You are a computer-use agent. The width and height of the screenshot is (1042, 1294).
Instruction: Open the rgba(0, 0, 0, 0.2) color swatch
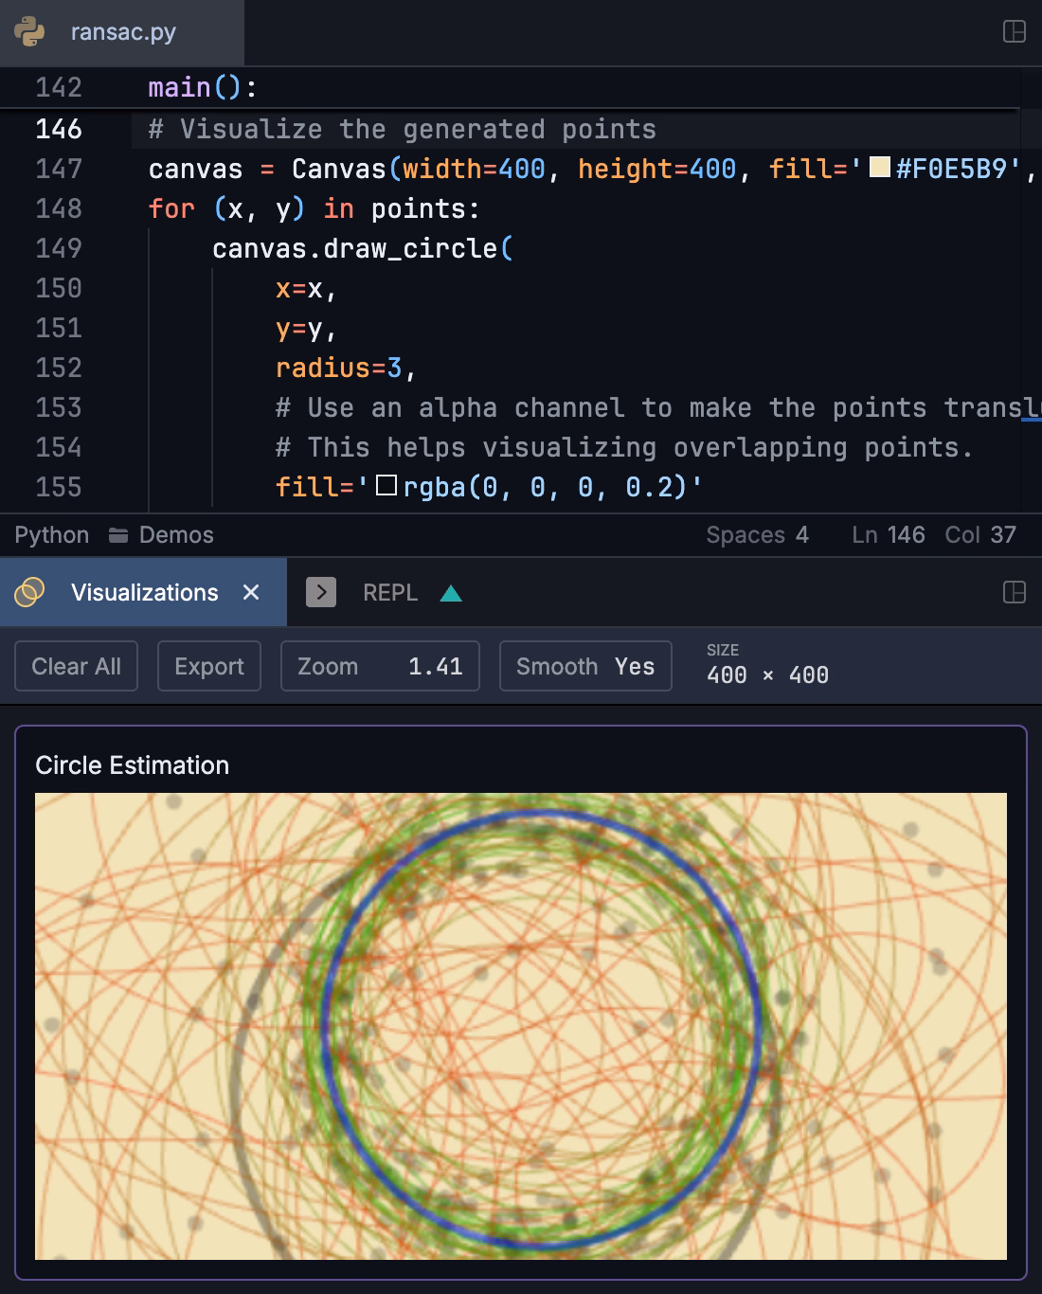coord(386,486)
